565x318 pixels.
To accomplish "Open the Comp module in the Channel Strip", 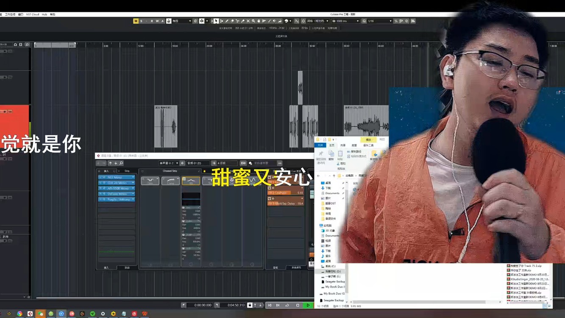I will coord(170,181).
